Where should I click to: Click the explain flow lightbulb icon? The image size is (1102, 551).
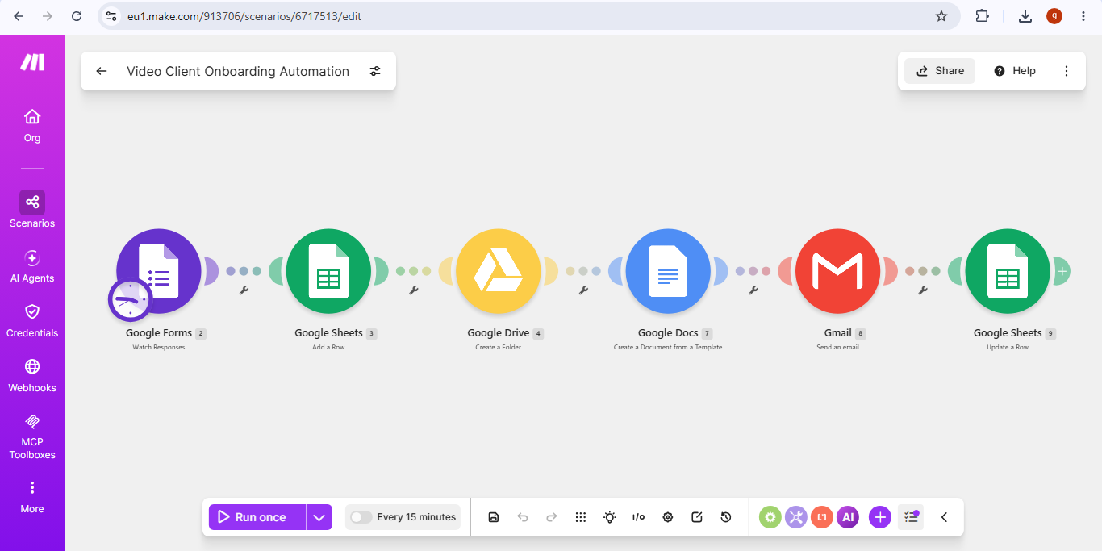click(x=610, y=517)
